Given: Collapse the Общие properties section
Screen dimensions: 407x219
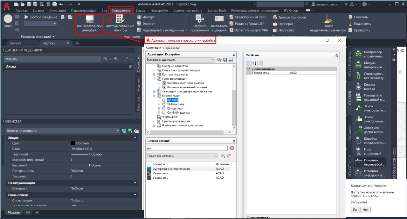Looking at the screenshot, I should [135, 138].
